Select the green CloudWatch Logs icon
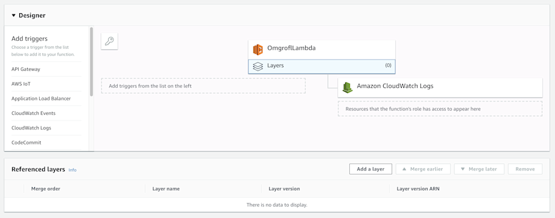 point(347,87)
